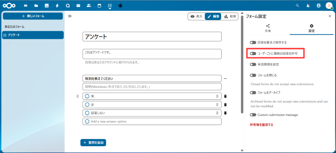Click the notifications bell icon
This screenshot has width=336, height=153.
coord(308,6)
